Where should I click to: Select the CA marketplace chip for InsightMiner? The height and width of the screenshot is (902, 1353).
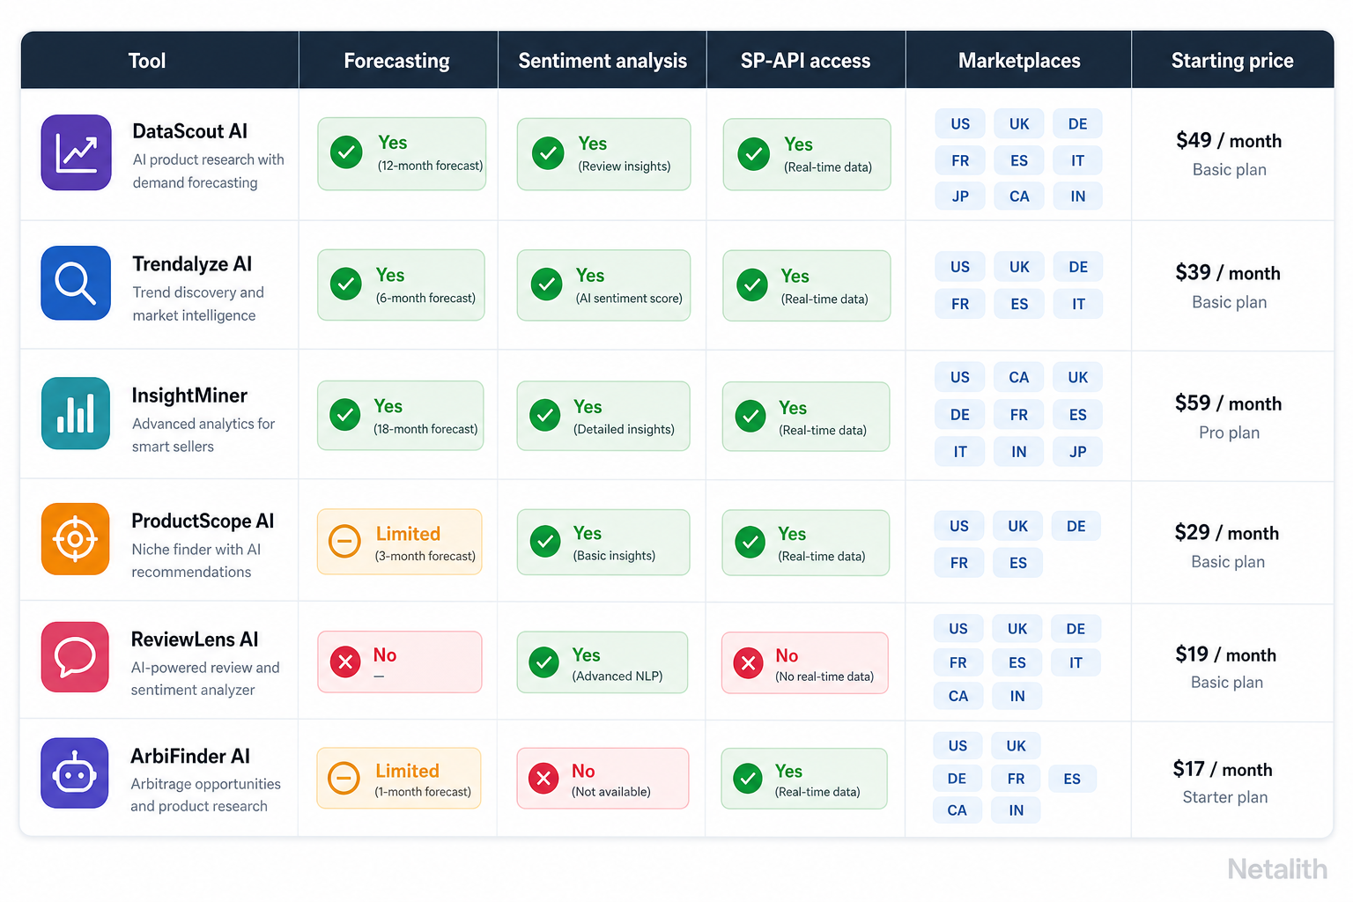(x=1019, y=378)
